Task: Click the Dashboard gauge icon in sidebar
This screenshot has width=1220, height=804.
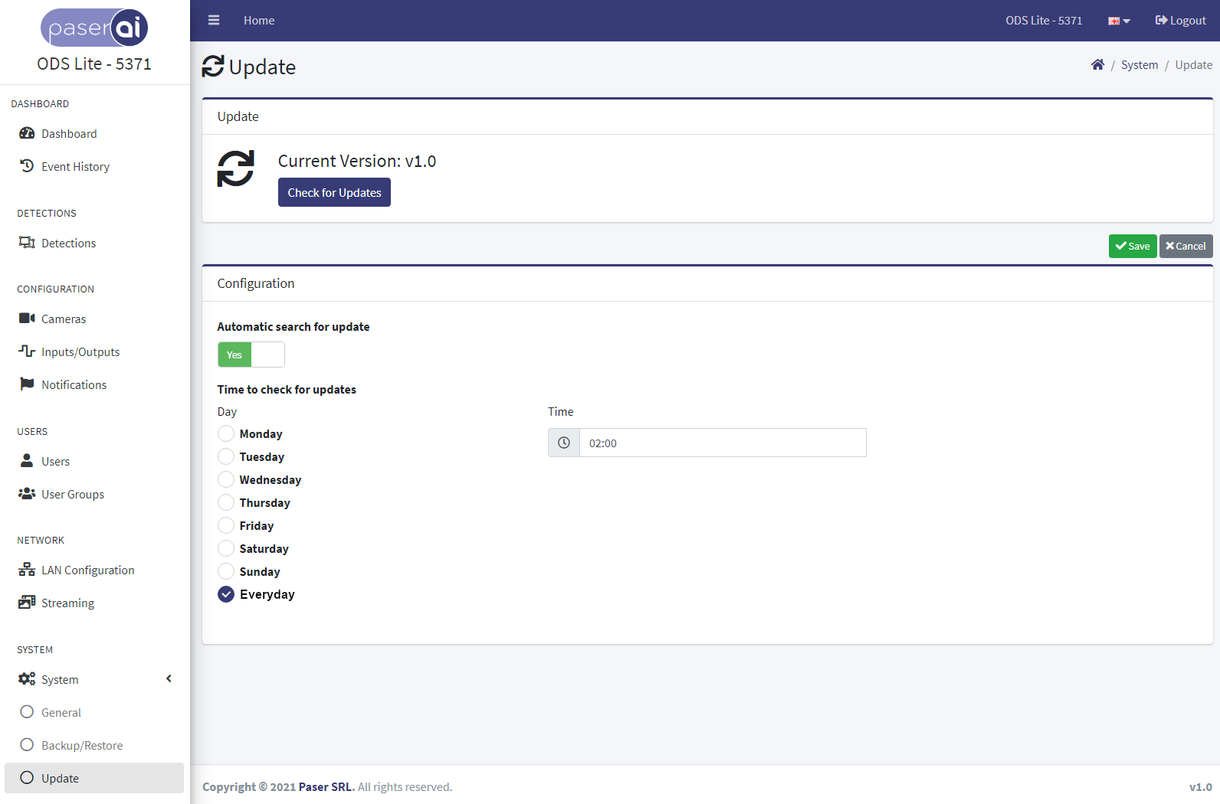Action: (x=27, y=133)
